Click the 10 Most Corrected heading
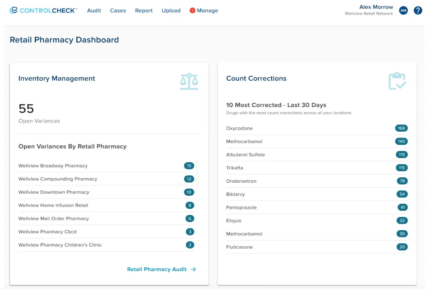 tap(276, 105)
